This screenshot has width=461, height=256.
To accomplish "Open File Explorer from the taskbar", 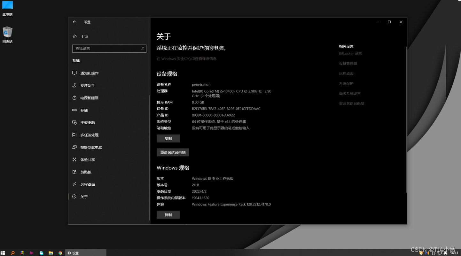I will [x=51, y=253].
